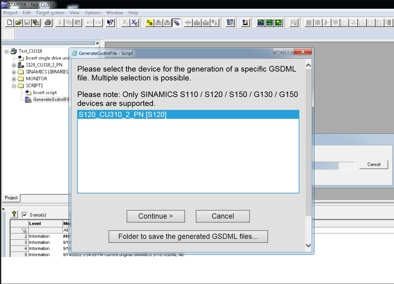
Task: Expand the S120_CU310_2_PN tree node
Action: (14, 65)
